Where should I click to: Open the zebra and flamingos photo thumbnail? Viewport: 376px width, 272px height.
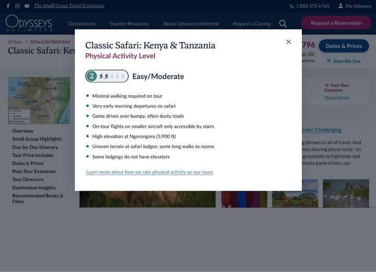346,193
